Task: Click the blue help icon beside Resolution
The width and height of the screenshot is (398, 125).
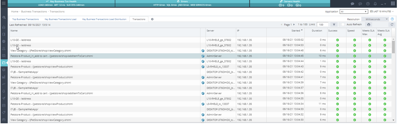Action: point(392,19)
